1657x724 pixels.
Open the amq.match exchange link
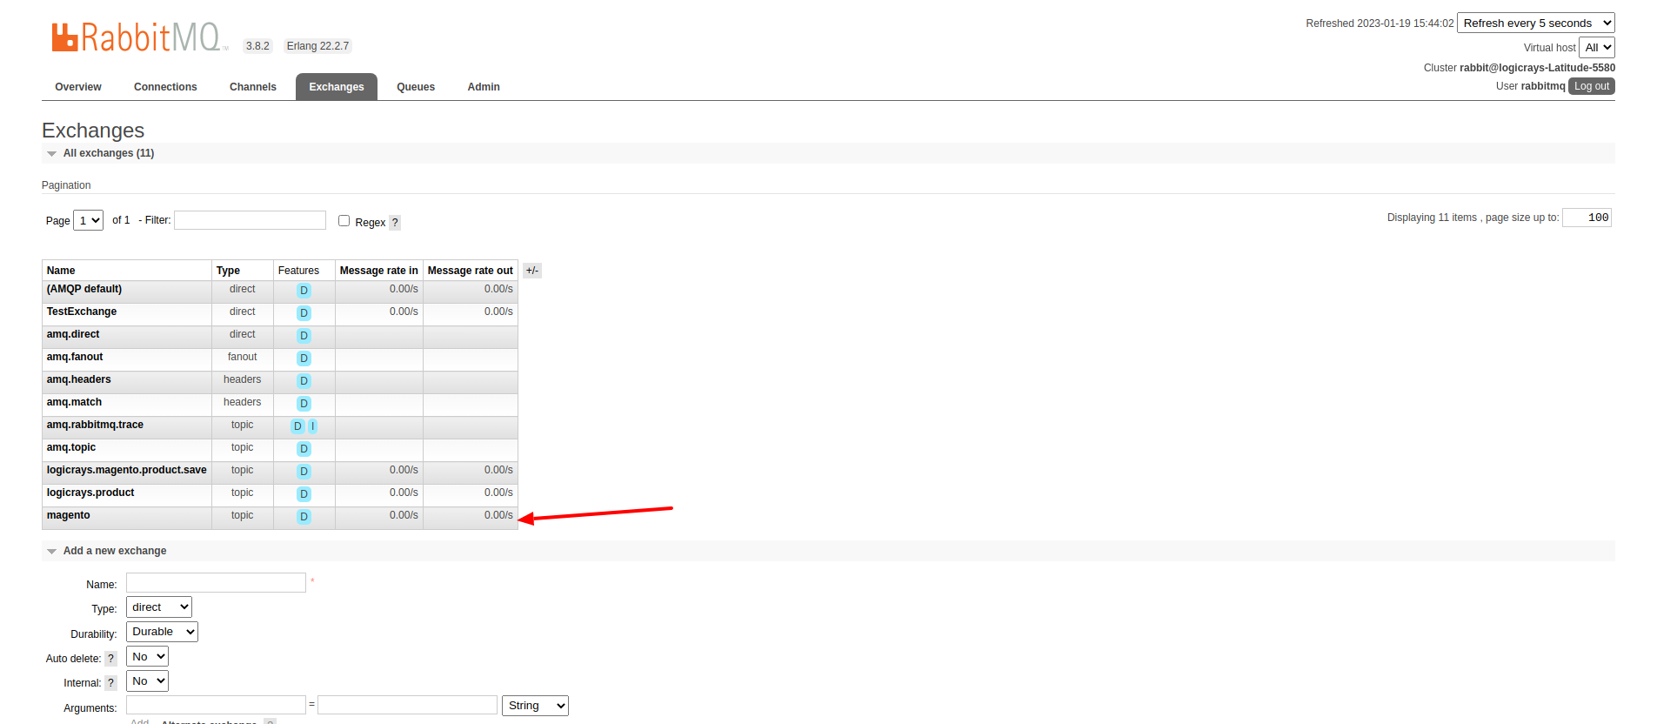(x=74, y=402)
